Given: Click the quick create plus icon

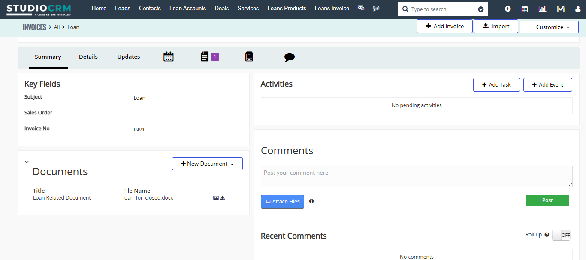Looking at the screenshot, I should (508, 9).
